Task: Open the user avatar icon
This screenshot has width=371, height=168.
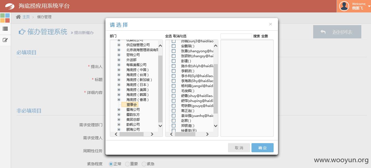Action: pos(344,6)
